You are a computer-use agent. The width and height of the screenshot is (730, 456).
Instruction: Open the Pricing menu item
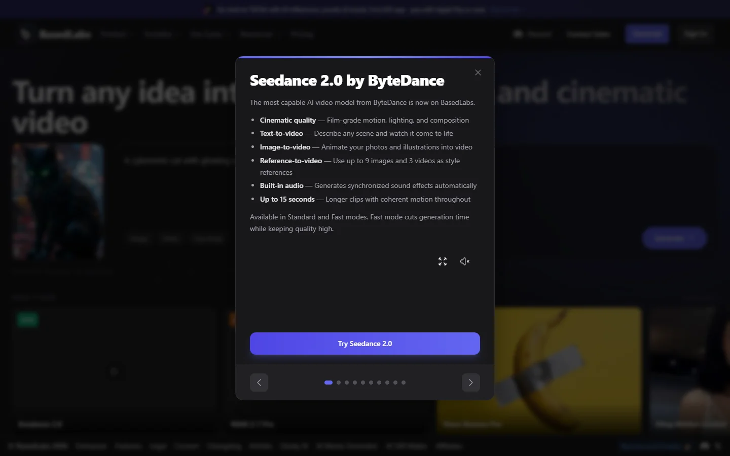click(x=302, y=34)
